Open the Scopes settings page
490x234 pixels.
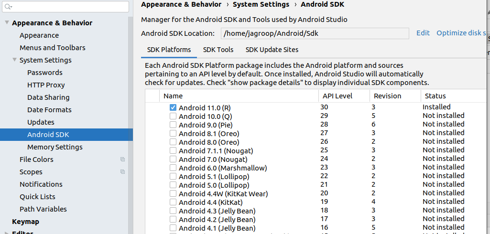31,172
